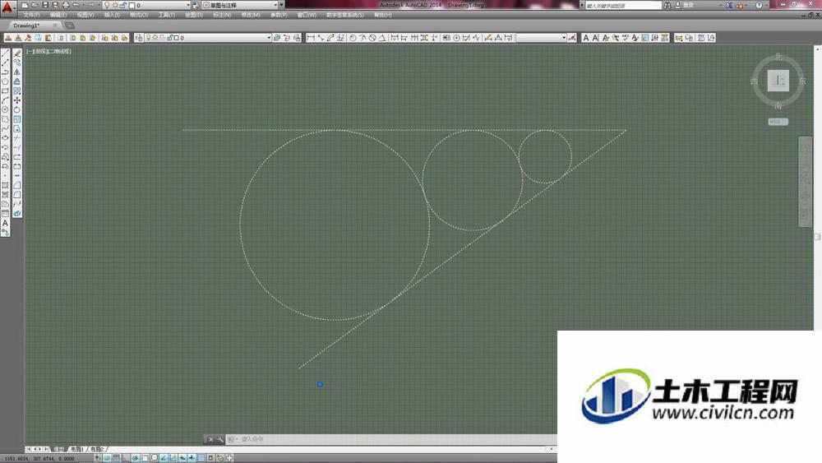Toggle Ortho mode in the status bar
Image resolution: width=822 pixels, height=463 pixels.
pos(125,458)
